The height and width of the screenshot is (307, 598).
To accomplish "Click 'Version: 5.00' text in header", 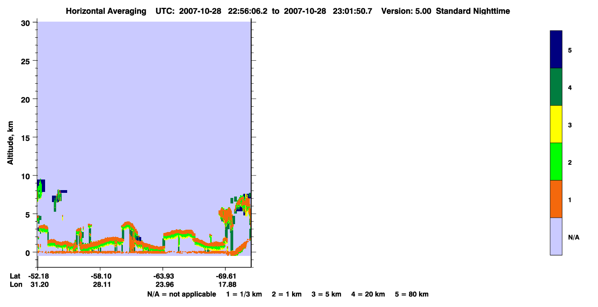I will [x=406, y=11].
